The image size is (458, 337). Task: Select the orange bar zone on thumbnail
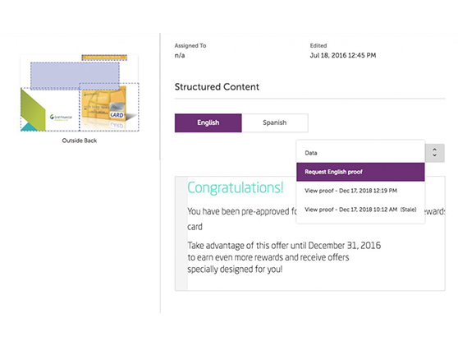coord(104,58)
